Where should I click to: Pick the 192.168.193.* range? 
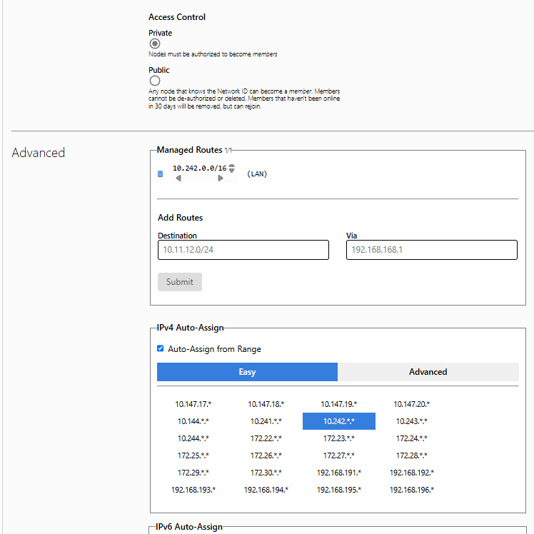[193, 490]
